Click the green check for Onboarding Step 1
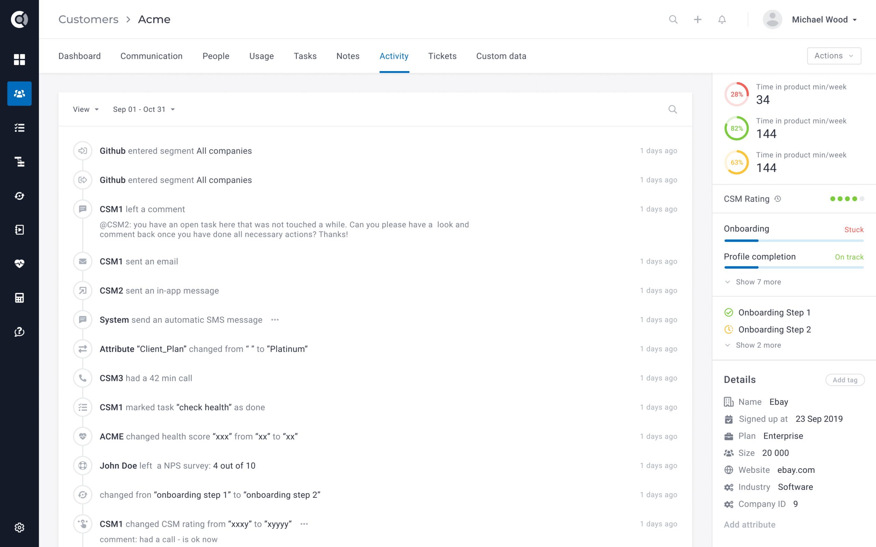Viewport: 876px width, 547px height. (729, 312)
